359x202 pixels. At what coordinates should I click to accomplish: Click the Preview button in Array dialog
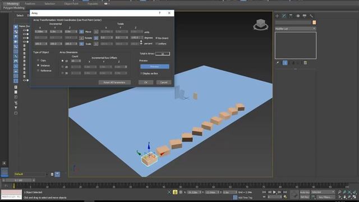click(155, 66)
